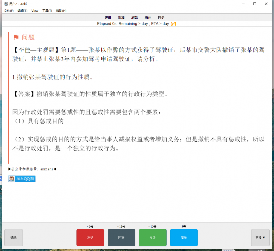Click the <6分 interval label
Image resolution: width=274 pixels, height=251 pixels.
90,227
